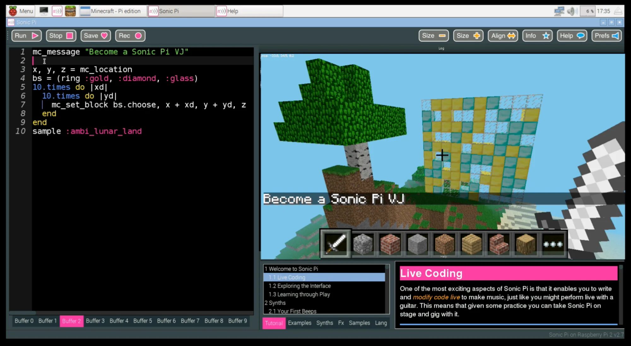The height and width of the screenshot is (346, 631).
Task: Auto-align code with Align button
Action: coord(503,36)
